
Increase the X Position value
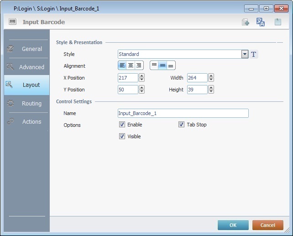pos(141,76)
